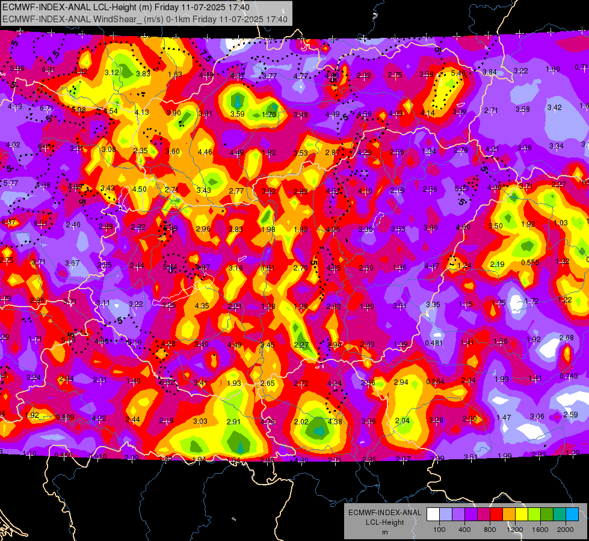Screen dimensions: 589x541
Task: Click the legend scale label 2000
Action: (566, 530)
